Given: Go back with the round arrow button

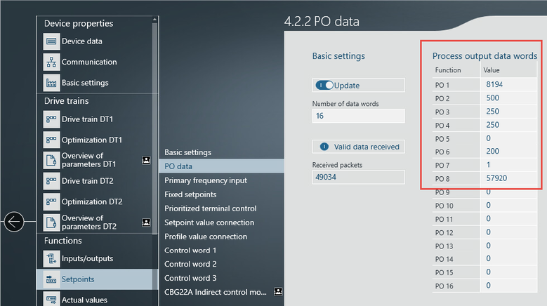Looking at the screenshot, I should point(14,222).
